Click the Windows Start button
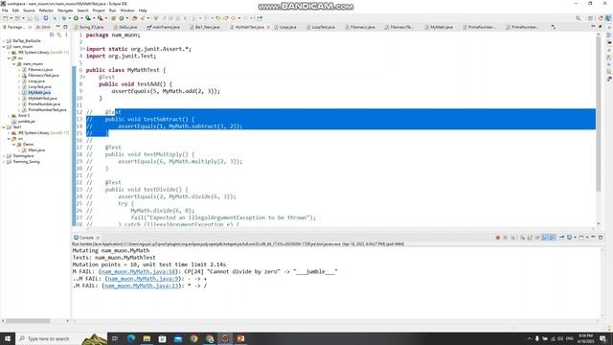Screen dimensions: 613x345 tap(7, 338)
